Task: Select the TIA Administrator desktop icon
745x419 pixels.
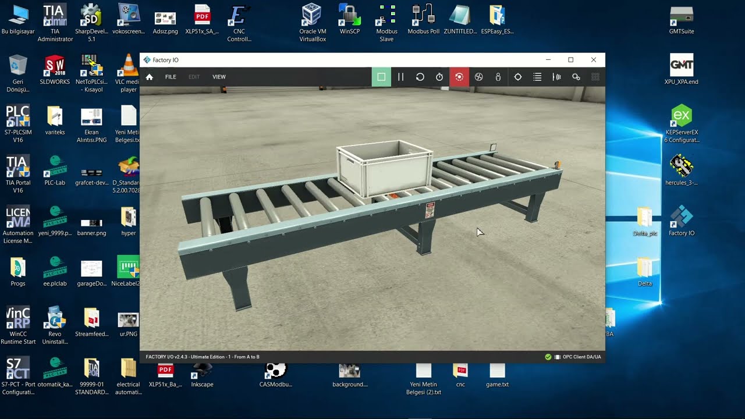Action: point(55,23)
